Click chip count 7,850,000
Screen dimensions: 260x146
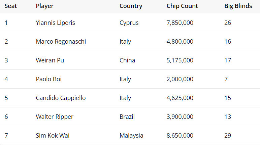180,23
